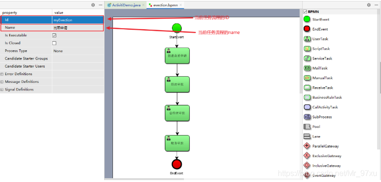
Task: Select the fourth user task node above EndEvent
Action: (x=177, y=143)
